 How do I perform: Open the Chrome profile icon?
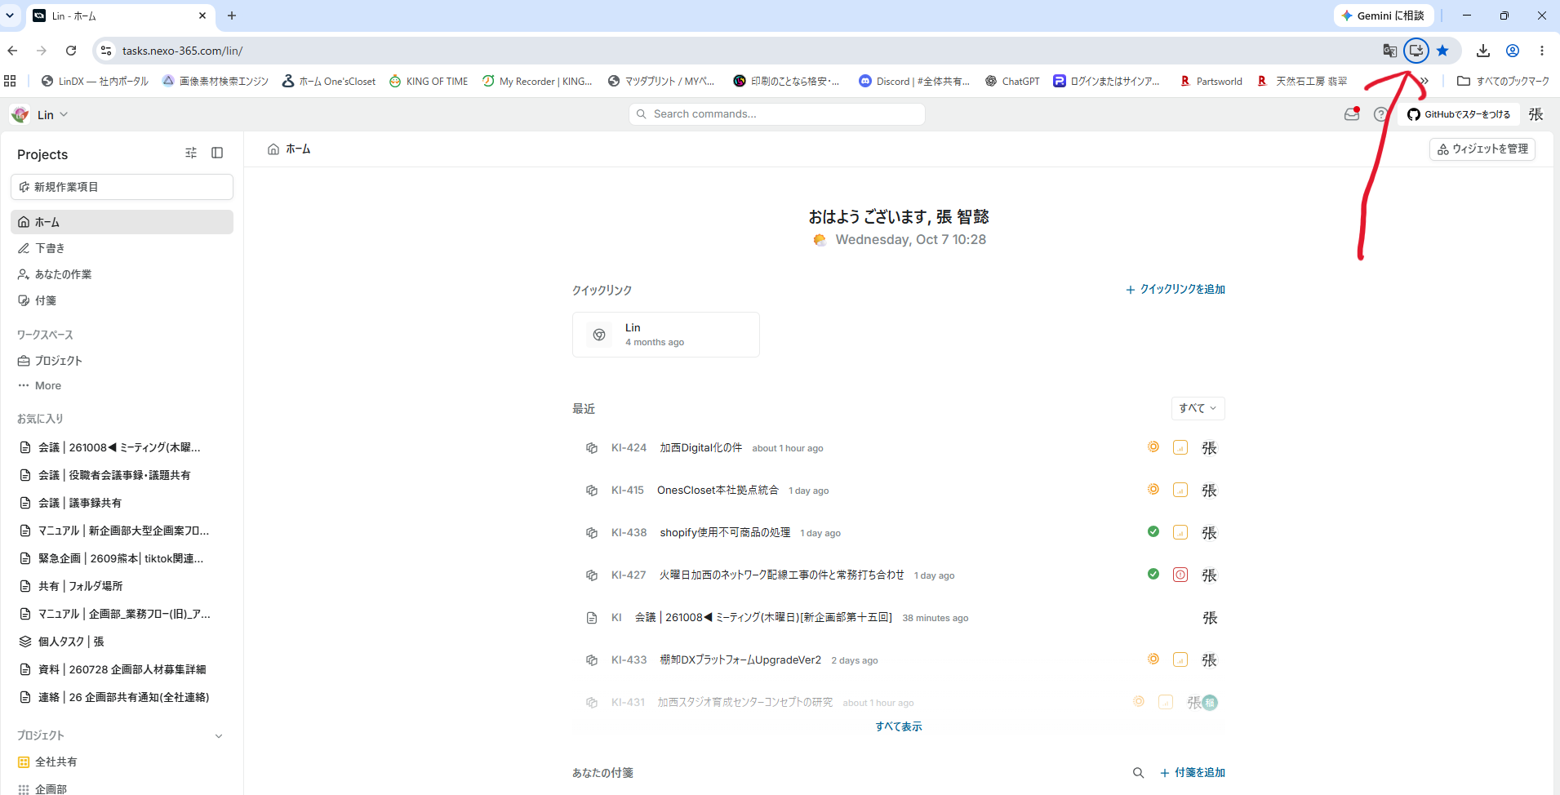tap(1513, 51)
